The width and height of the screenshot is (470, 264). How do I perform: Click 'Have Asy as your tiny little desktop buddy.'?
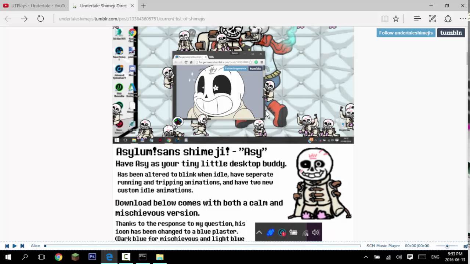pyautogui.click(x=201, y=164)
